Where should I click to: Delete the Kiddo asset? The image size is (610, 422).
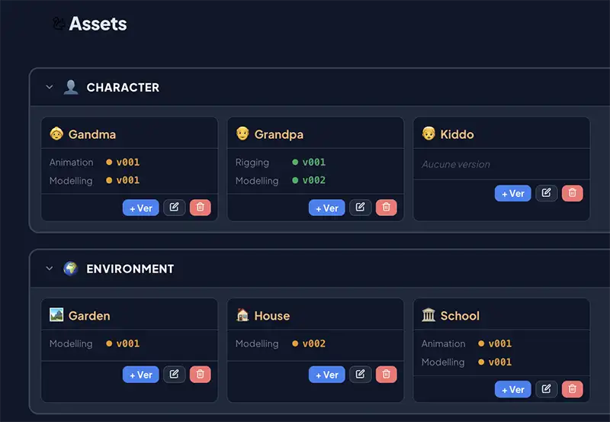[x=572, y=193]
